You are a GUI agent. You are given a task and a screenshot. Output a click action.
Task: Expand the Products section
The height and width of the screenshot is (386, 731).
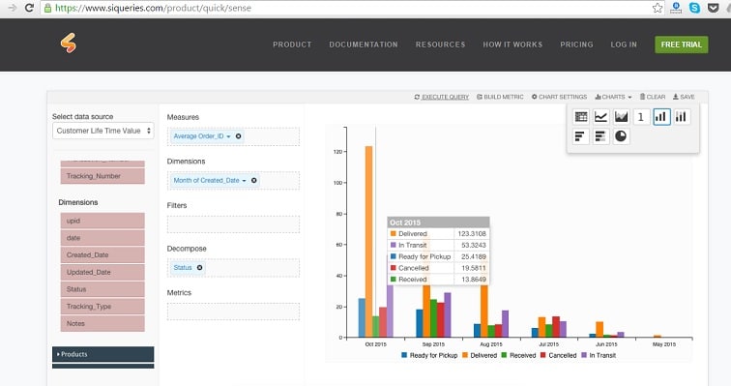pos(103,354)
